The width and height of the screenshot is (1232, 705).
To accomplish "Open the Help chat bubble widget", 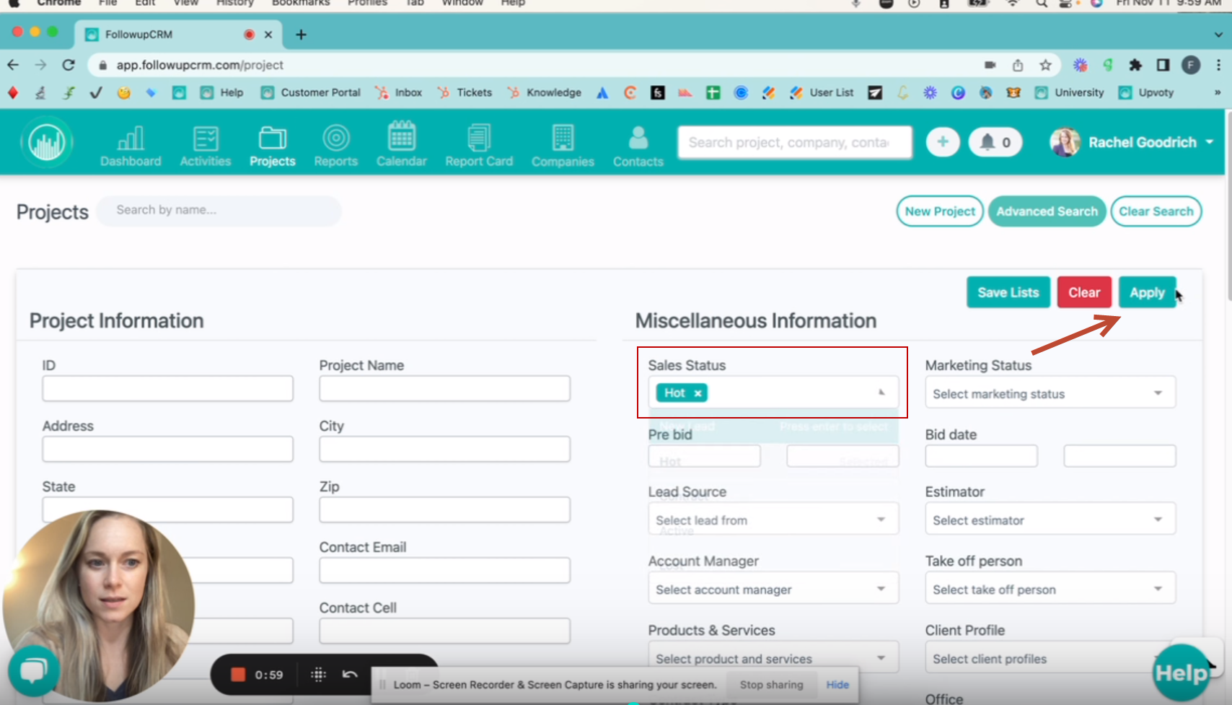I will point(33,670).
